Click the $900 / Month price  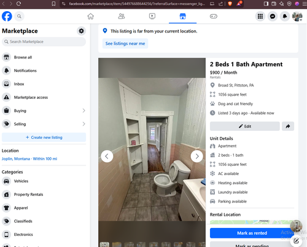click(x=223, y=73)
